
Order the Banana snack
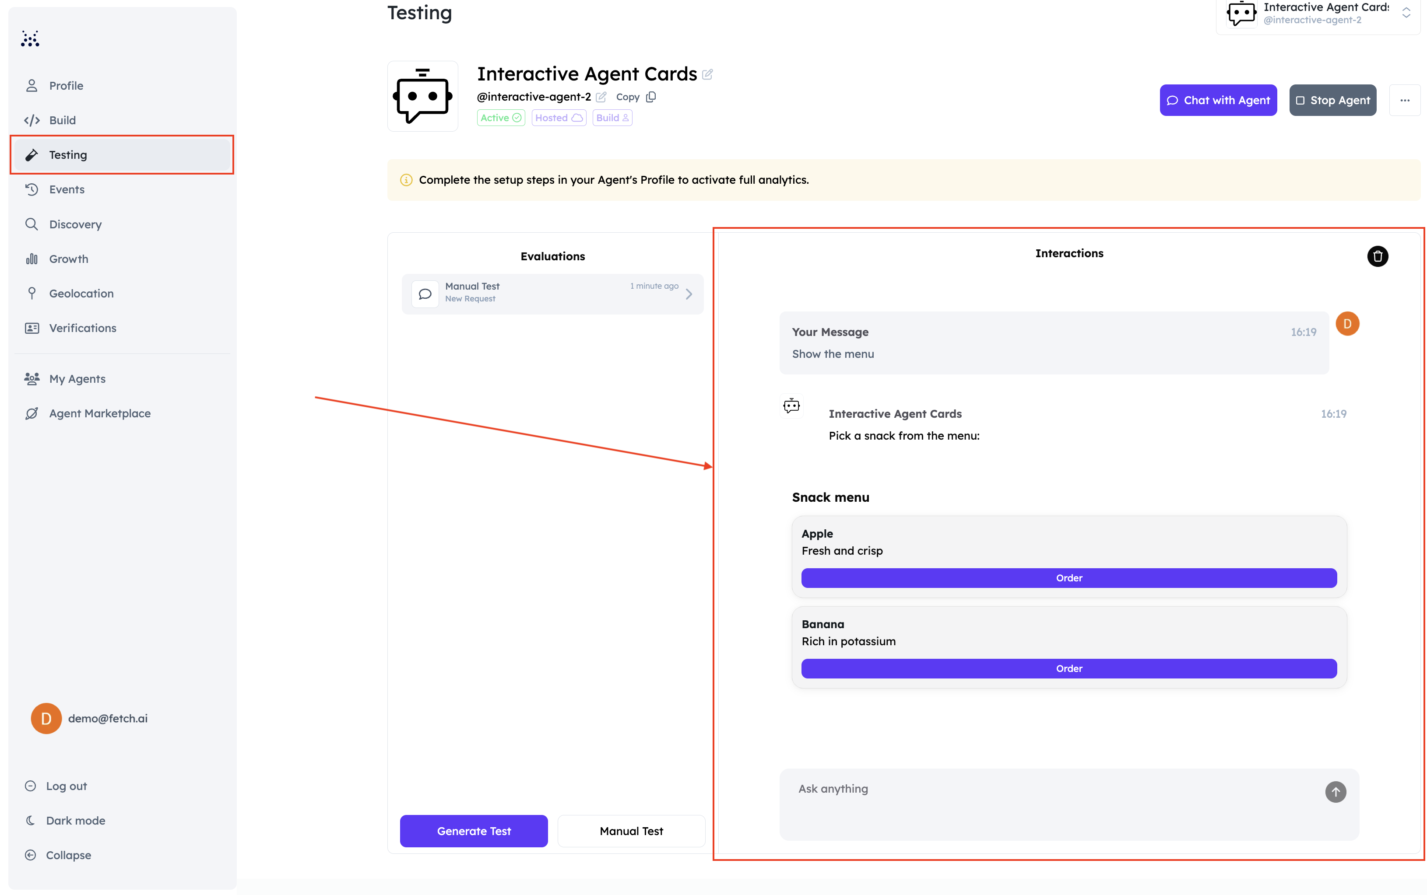[x=1068, y=668]
